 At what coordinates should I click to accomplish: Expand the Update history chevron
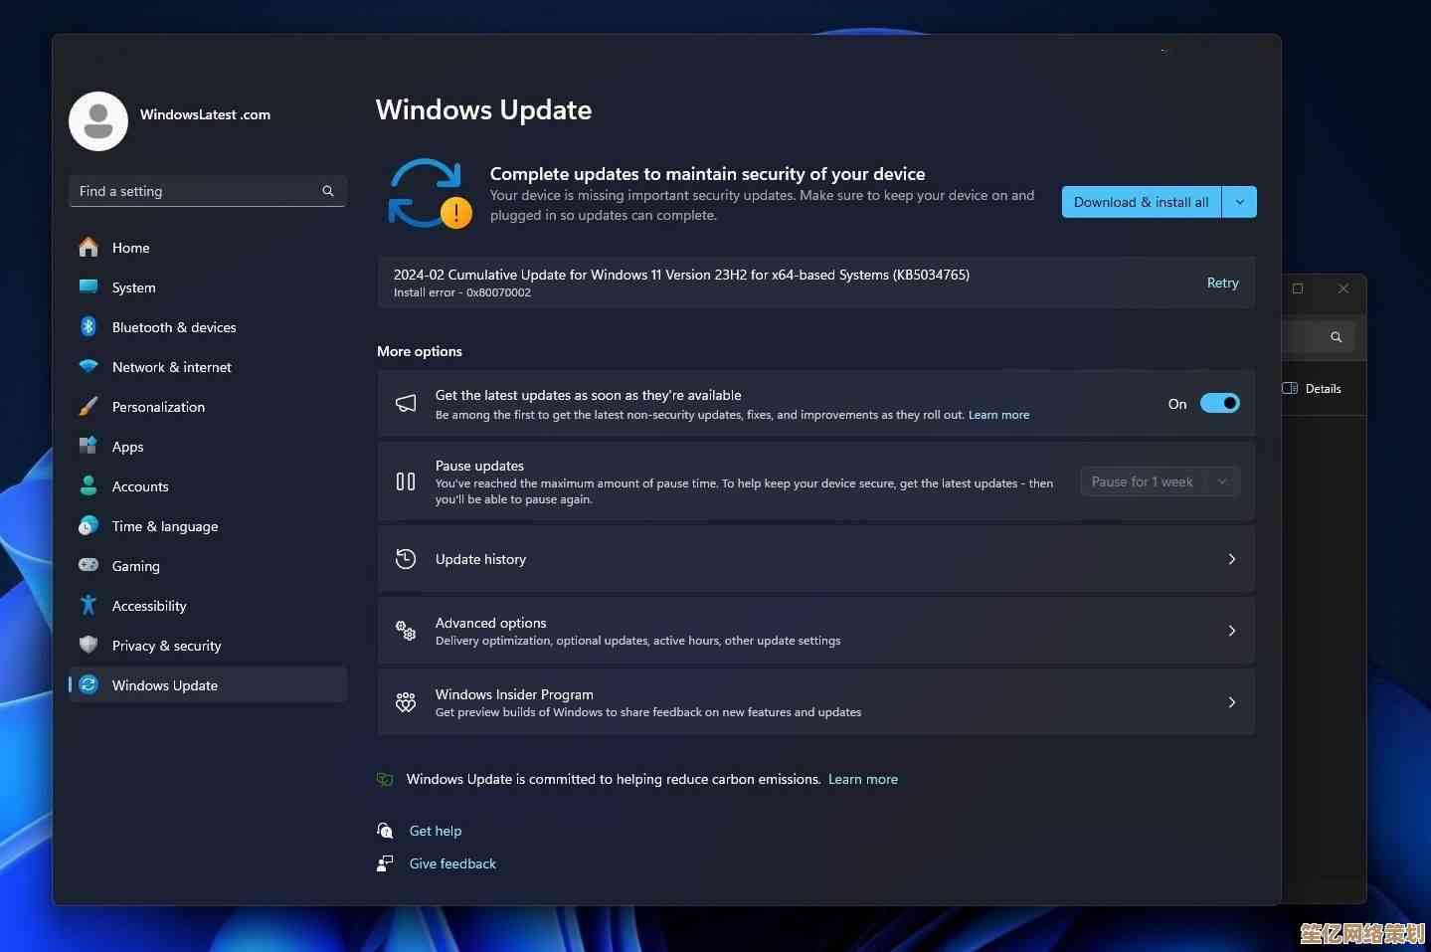pyautogui.click(x=1231, y=559)
